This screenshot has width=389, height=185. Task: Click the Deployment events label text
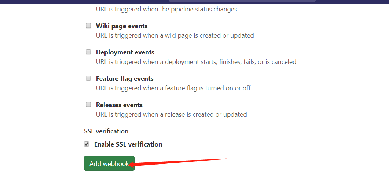[125, 52]
